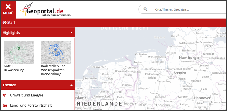227x111 pixels.
Task: Open the Anteil Bewässerung caption link
Action: click(14, 68)
